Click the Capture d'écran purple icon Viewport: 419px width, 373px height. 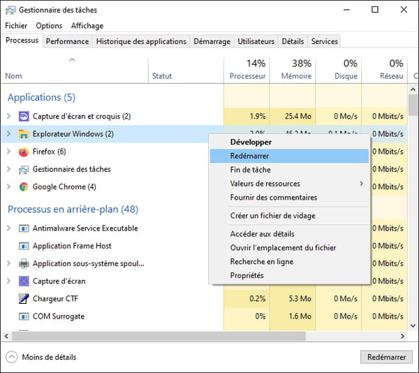[24, 281]
